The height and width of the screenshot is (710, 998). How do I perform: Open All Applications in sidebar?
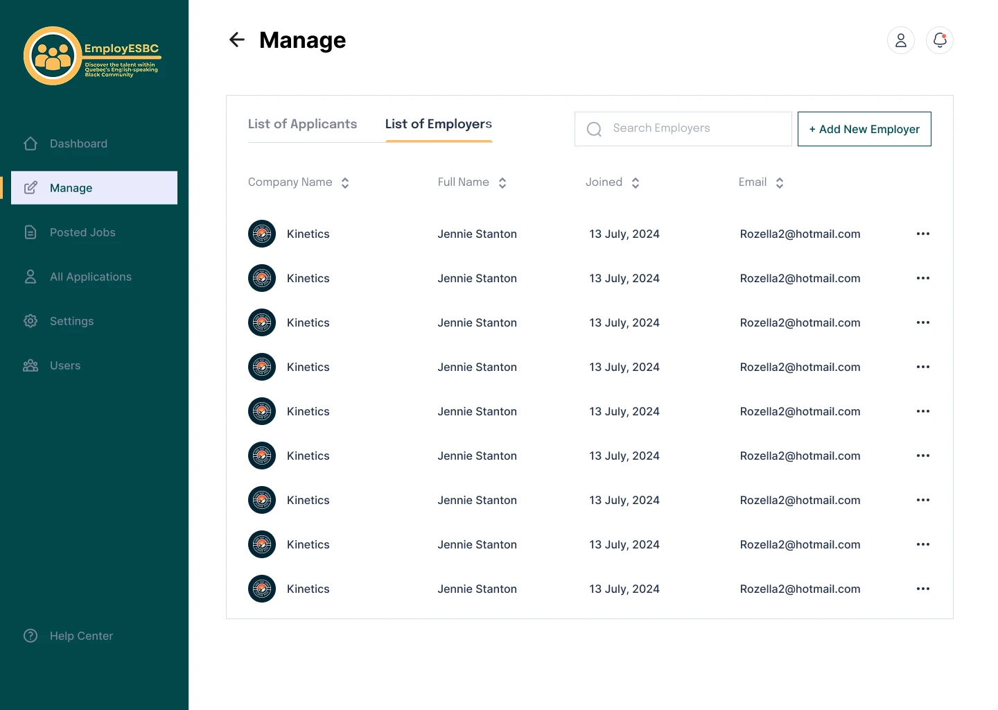coord(90,277)
